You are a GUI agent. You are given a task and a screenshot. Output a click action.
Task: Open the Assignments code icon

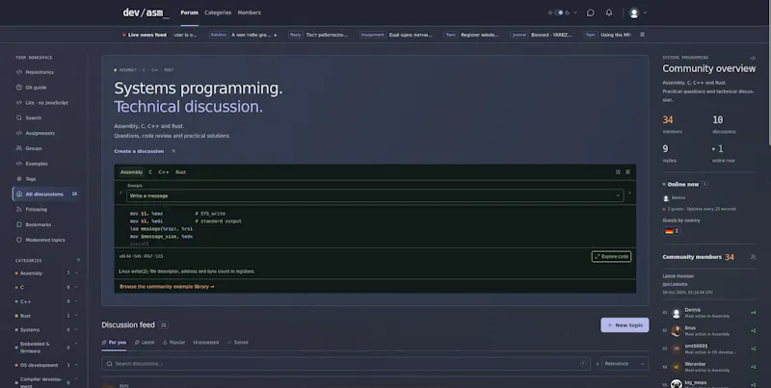(19, 133)
